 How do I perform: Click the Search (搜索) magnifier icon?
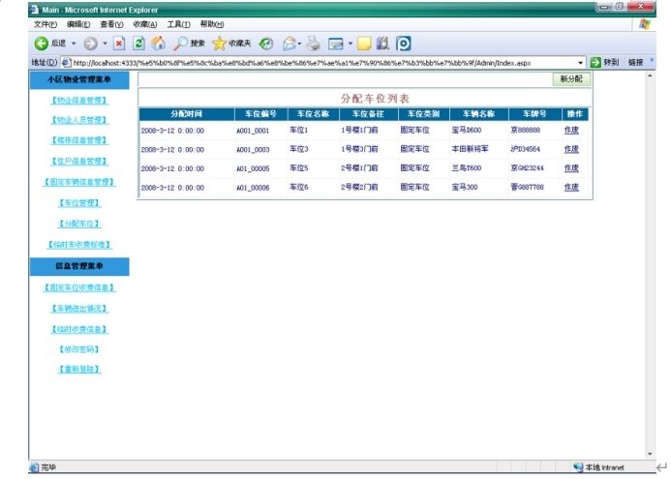(x=181, y=44)
